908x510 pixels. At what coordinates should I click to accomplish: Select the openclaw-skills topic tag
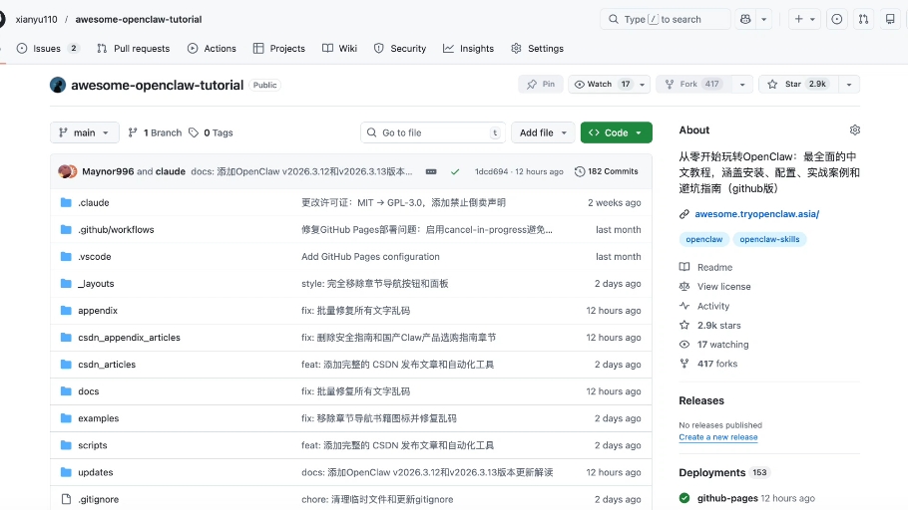click(769, 239)
